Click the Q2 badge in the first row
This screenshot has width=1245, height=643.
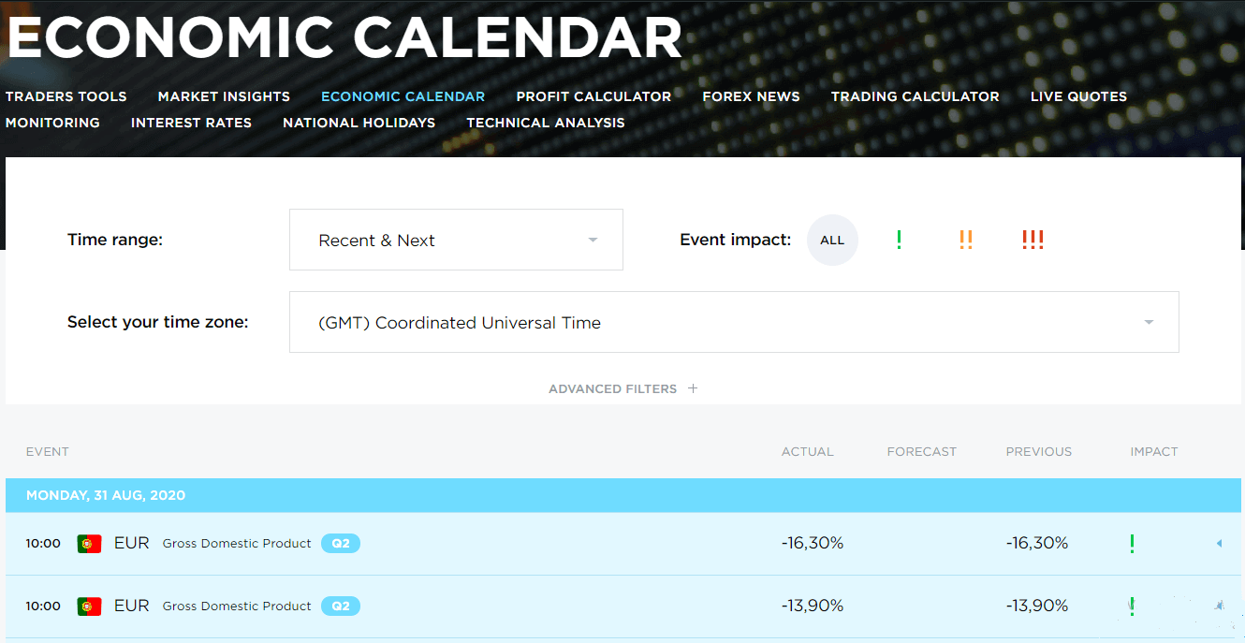click(341, 543)
